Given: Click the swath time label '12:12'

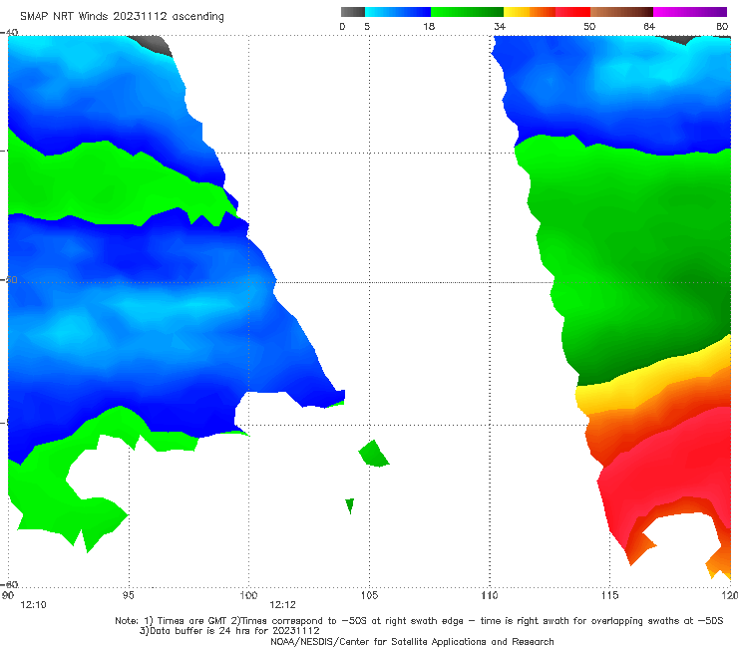Looking at the screenshot, I should click(282, 605).
